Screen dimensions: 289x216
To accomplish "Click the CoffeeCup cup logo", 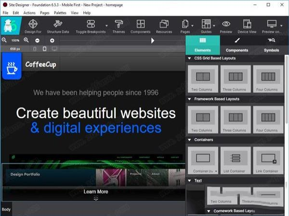I will [12, 67].
